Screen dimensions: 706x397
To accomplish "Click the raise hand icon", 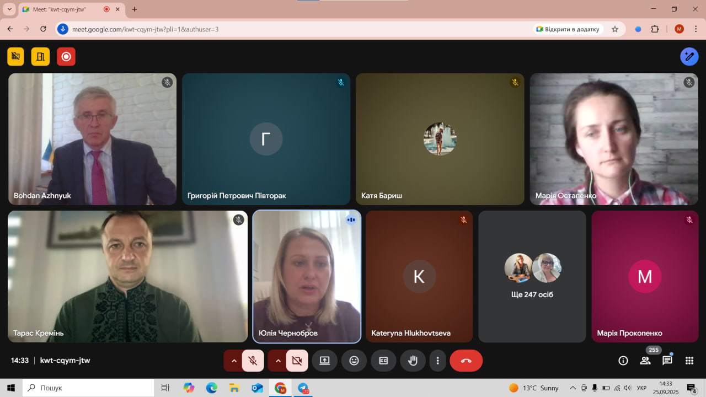I will (x=413, y=361).
